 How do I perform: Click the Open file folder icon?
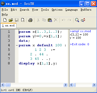[x=11, y=20]
